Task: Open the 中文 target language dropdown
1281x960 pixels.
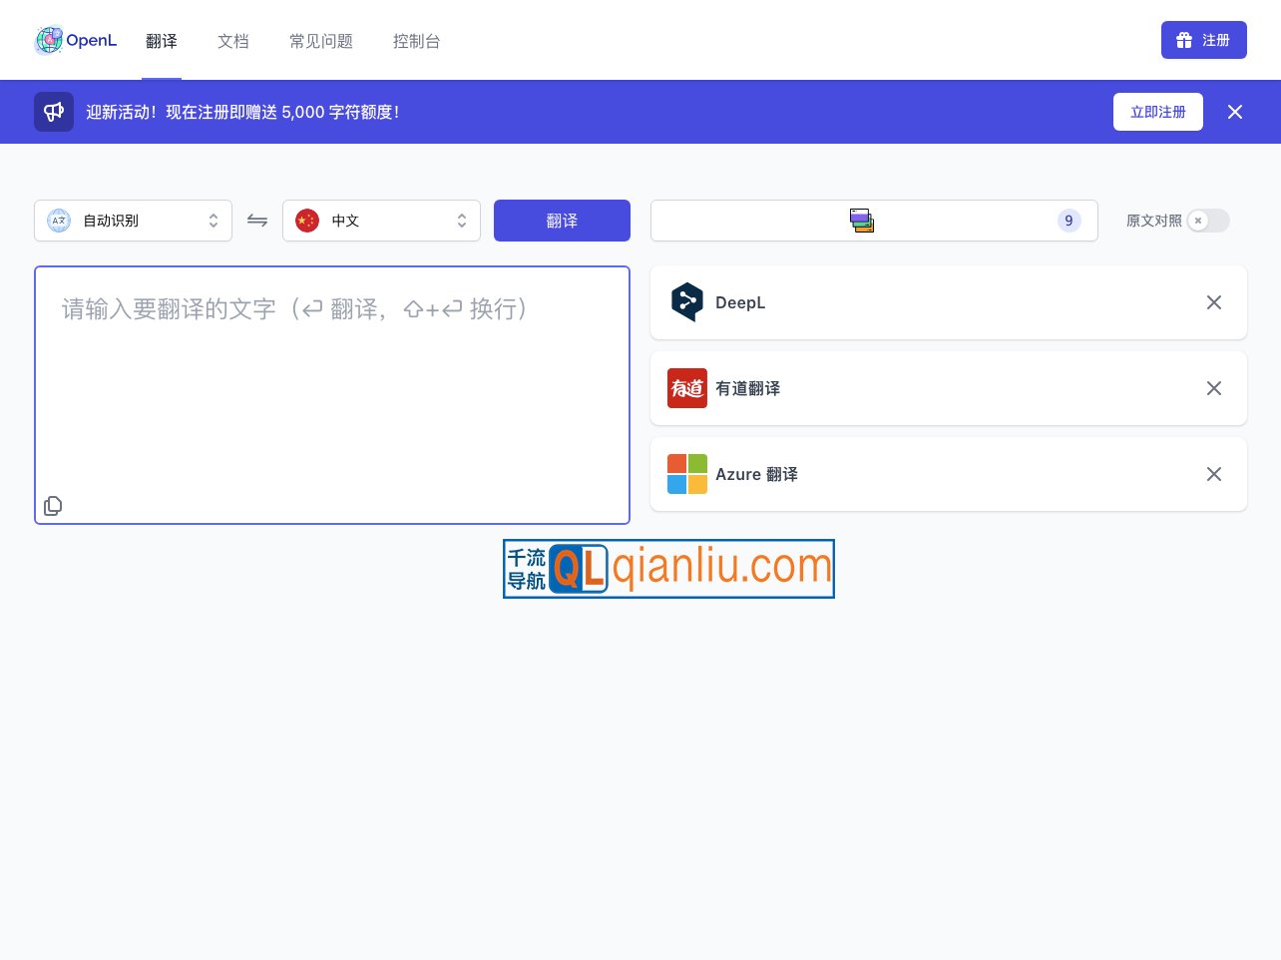Action: (382, 221)
